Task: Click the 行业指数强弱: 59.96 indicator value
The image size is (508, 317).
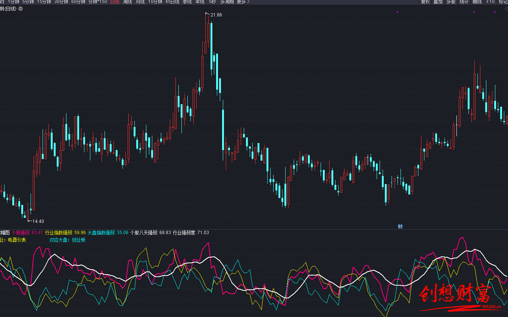Action: 65,233
